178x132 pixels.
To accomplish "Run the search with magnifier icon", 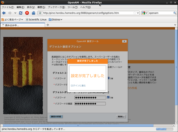I will (175, 13).
